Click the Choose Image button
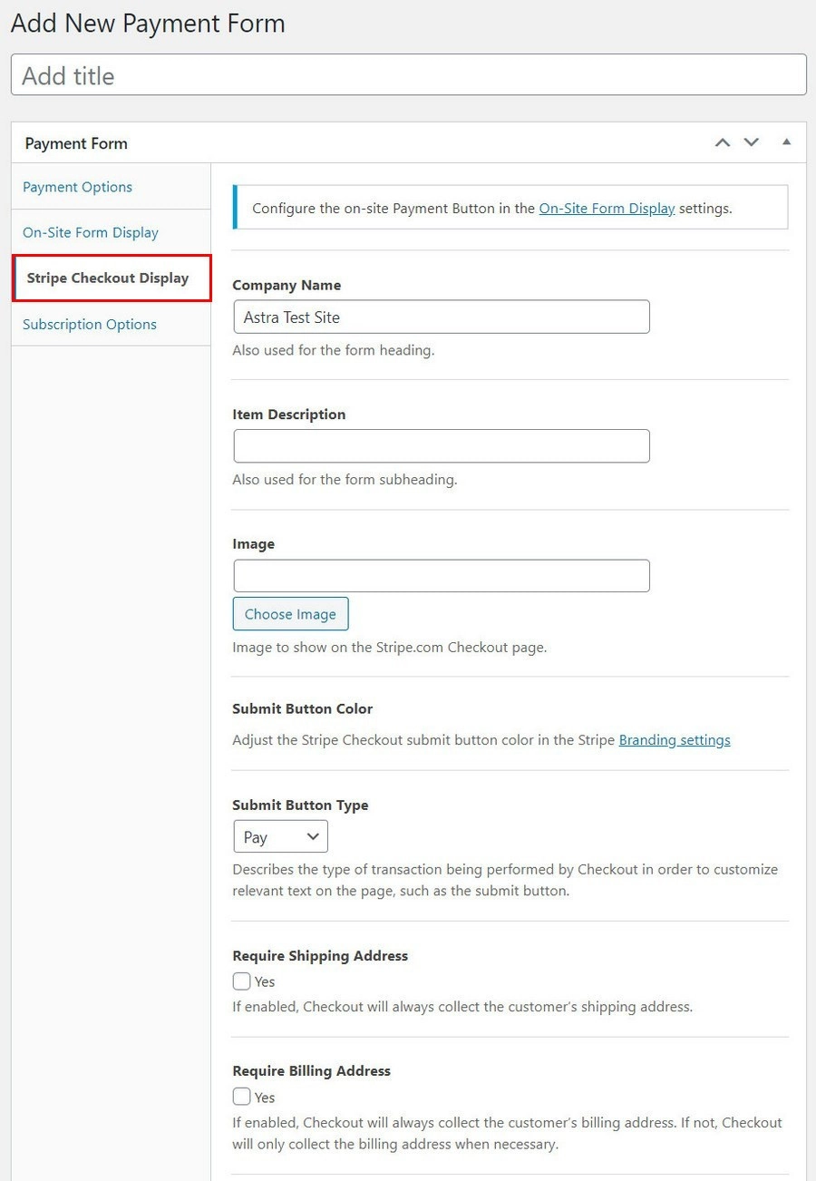 click(x=290, y=614)
